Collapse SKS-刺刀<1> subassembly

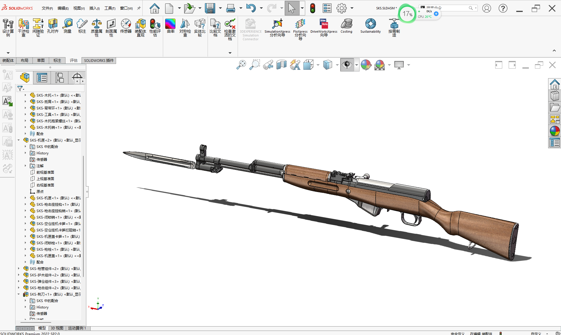pos(19,294)
